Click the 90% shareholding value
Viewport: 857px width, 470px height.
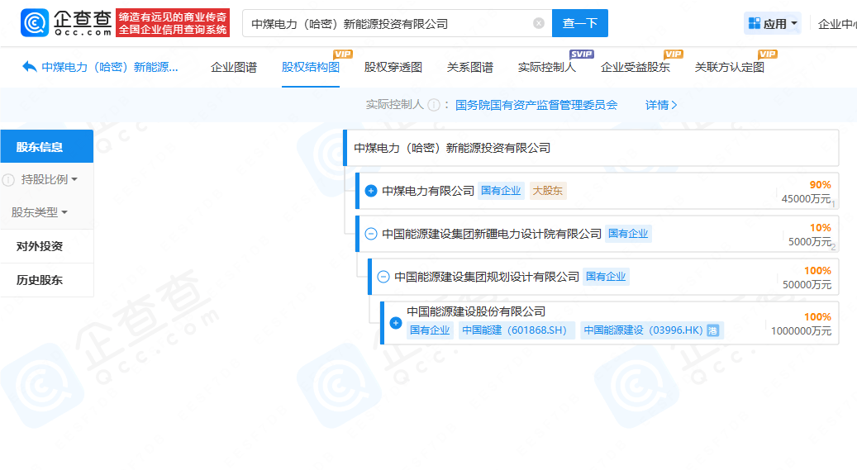[x=820, y=185]
